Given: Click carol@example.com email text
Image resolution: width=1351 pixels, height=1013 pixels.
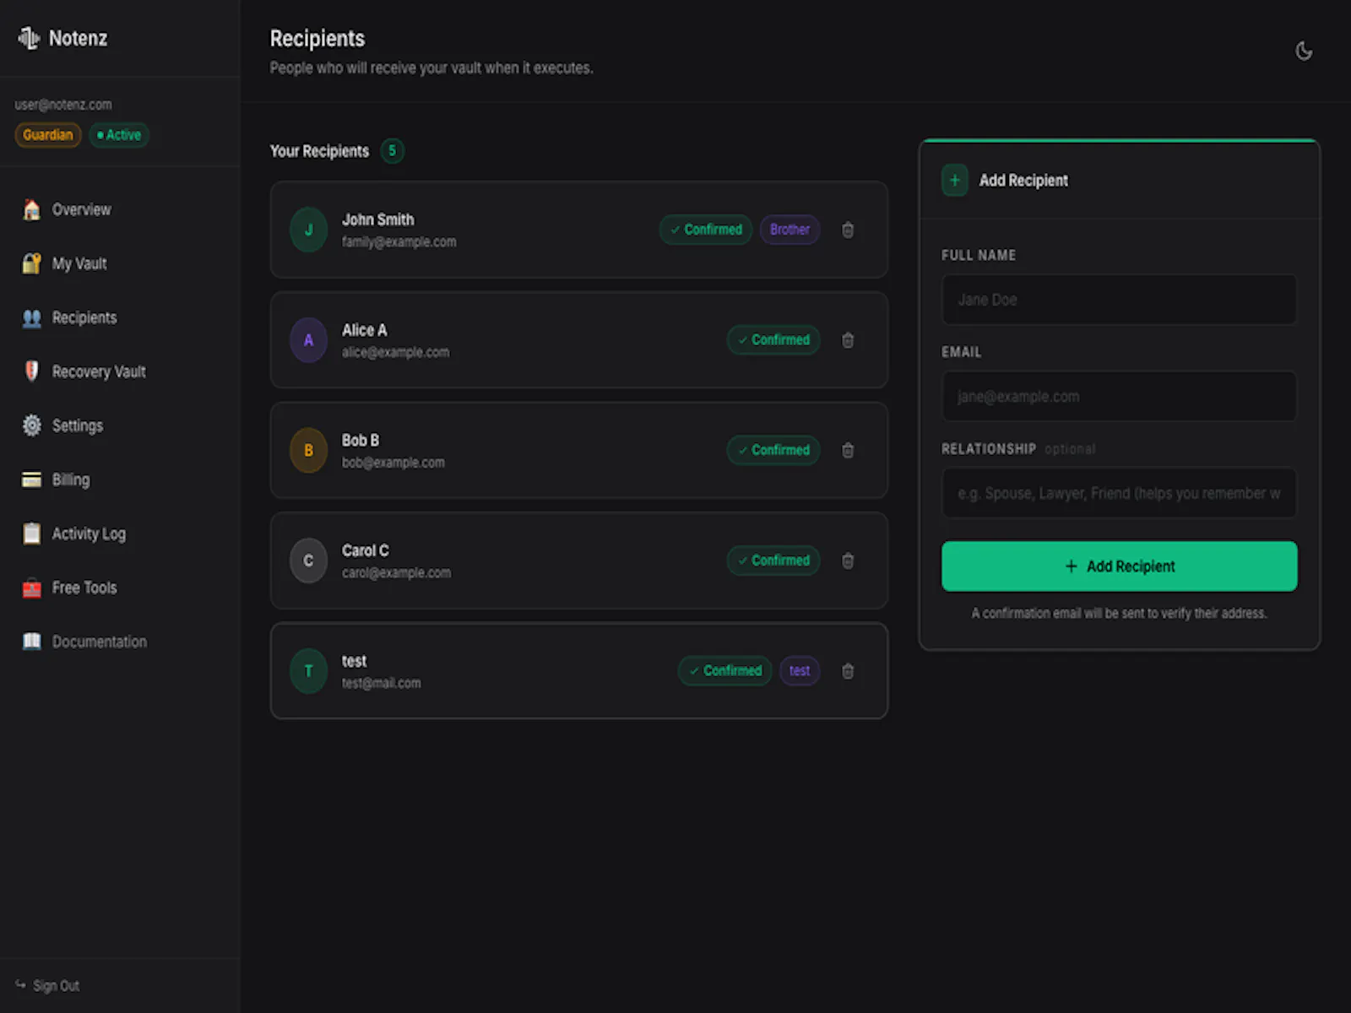Looking at the screenshot, I should click(x=396, y=573).
